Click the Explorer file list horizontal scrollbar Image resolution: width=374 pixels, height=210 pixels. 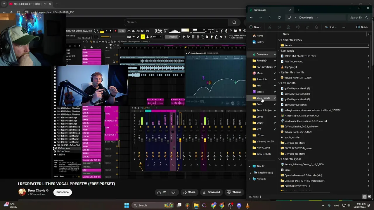coord(305,193)
